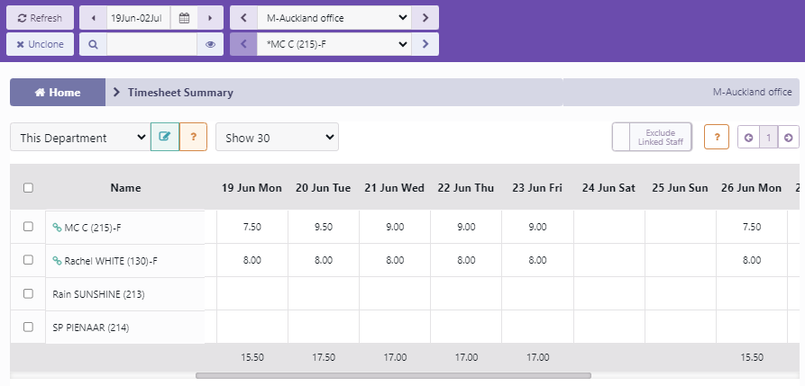805x386 pixels.
Task: Go to previous page arrow
Action: pos(748,138)
